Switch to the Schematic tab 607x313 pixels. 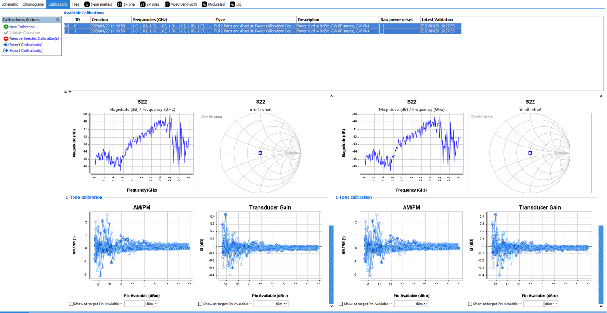coord(10,4)
